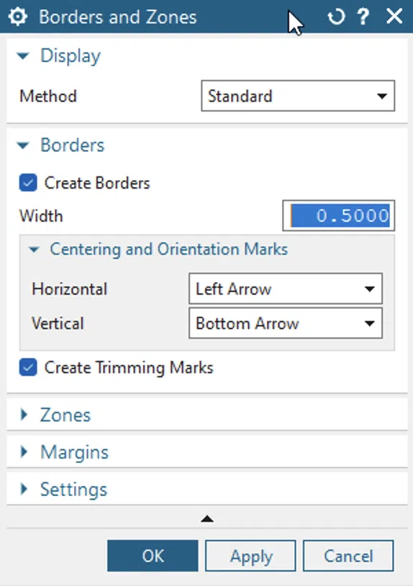This screenshot has height=586, width=413.
Task: Click the Width input field 0.5000
Action: pyautogui.click(x=339, y=216)
